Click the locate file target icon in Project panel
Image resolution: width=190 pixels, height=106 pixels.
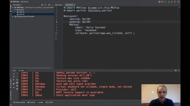tap(42, 5)
